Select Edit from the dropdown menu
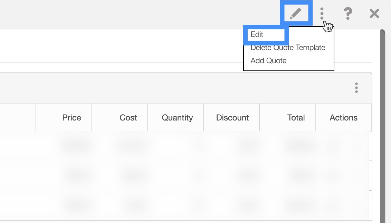This screenshot has height=223, width=391. click(257, 35)
